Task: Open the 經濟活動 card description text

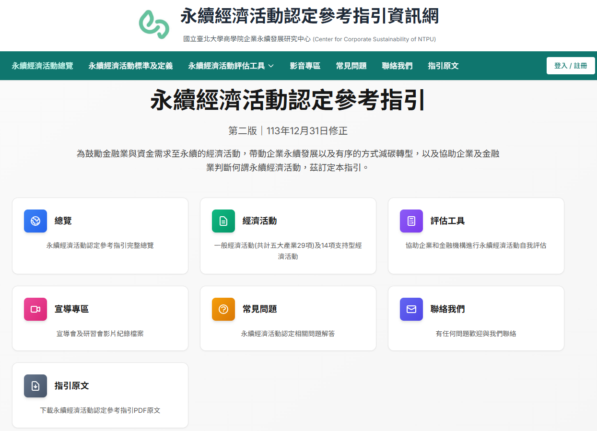Action: coord(288,251)
